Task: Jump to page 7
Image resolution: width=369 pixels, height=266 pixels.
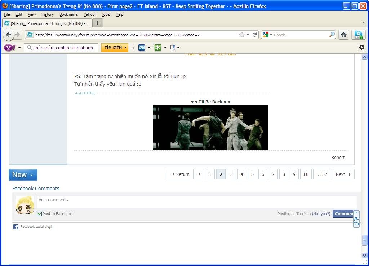Action: point(273,174)
